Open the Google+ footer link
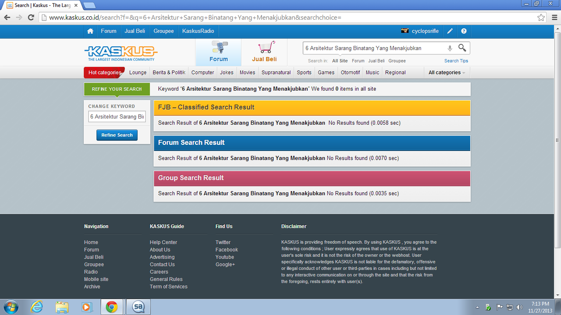This screenshot has width=561, height=315. pyautogui.click(x=225, y=265)
